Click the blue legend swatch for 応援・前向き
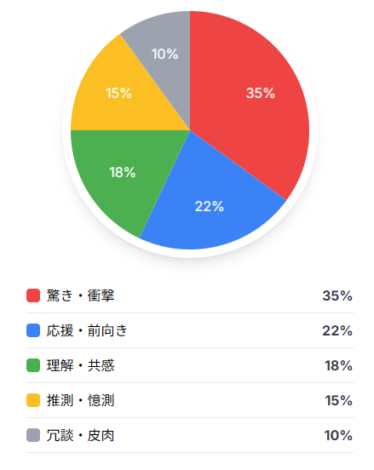This screenshot has height=470, width=374. [33, 330]
